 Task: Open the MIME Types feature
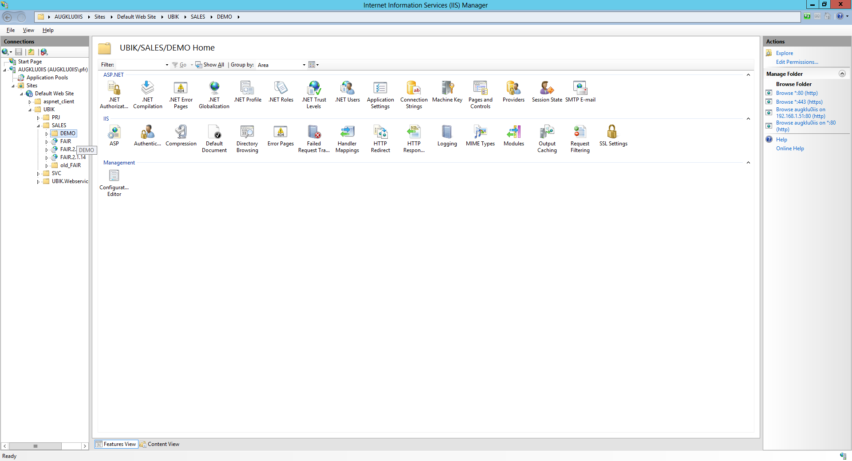pos(480,135)
